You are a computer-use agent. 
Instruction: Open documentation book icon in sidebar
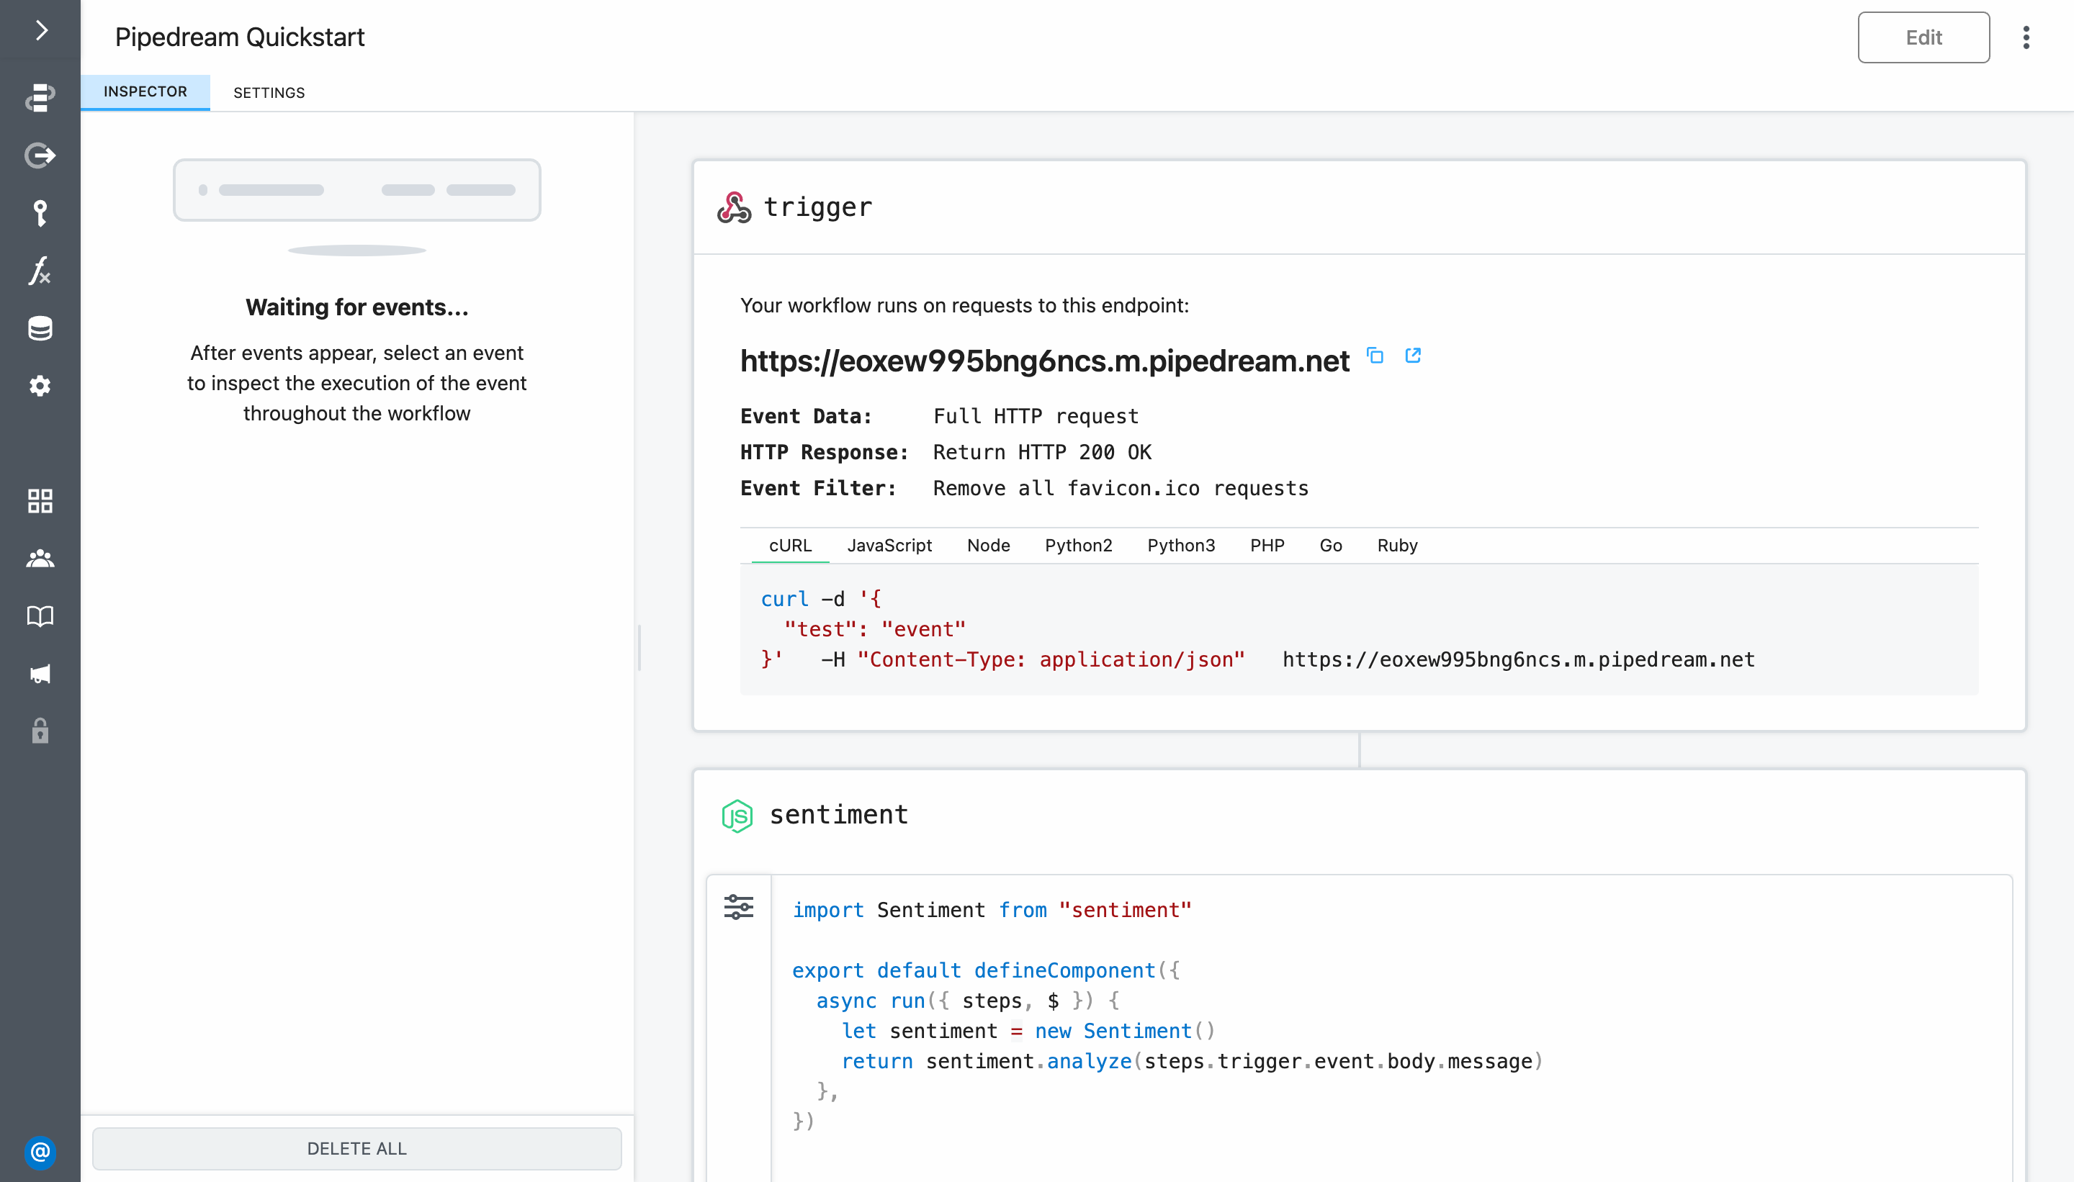coord(40,616)
